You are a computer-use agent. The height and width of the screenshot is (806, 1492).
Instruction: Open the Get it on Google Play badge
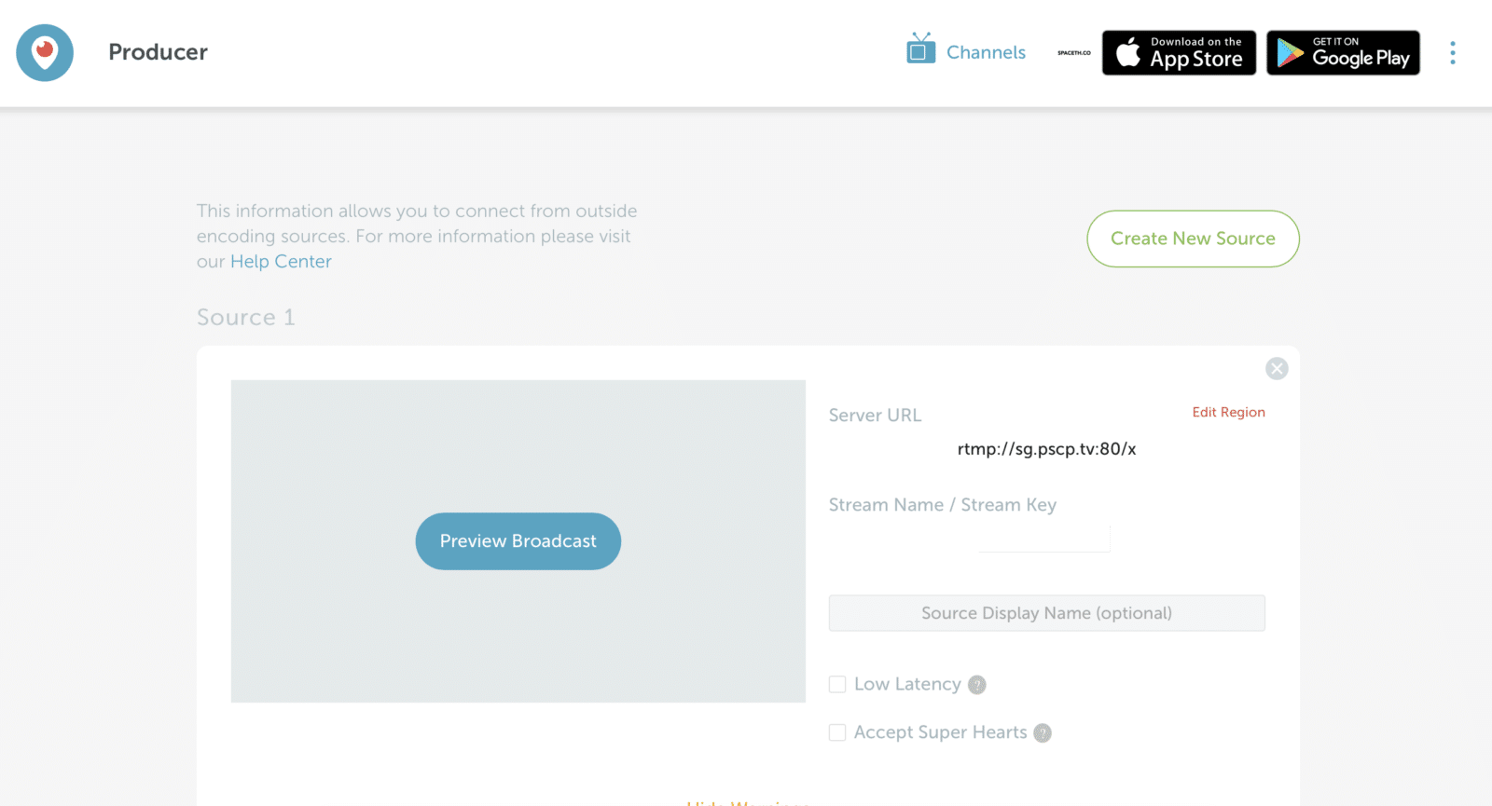point(1343,53)
